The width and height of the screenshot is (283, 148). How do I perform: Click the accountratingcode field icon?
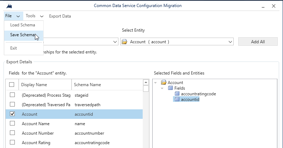[x=177, y=94]
